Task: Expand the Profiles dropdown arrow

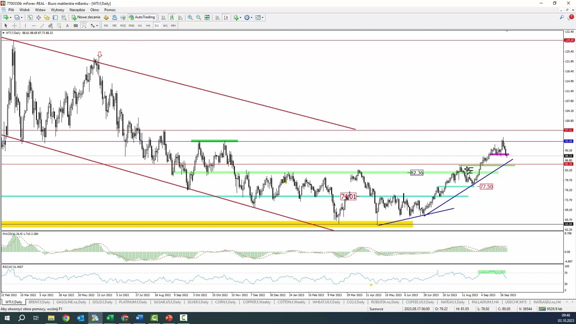Action: pyautogui.click(x=22, y=18)
